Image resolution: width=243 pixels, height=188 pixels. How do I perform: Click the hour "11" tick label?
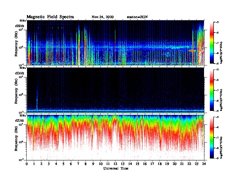coord(108,164)
